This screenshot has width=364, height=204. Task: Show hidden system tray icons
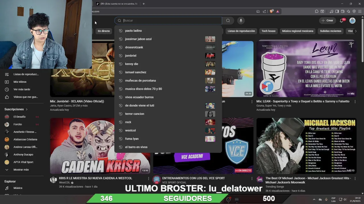[314, 199]
